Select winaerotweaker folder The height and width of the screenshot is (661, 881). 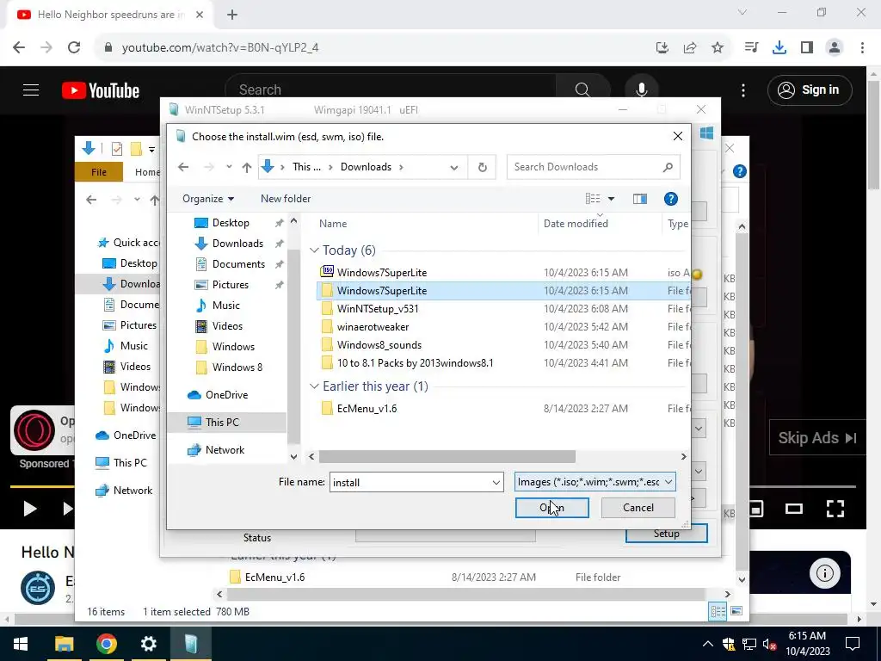[373, 326]
